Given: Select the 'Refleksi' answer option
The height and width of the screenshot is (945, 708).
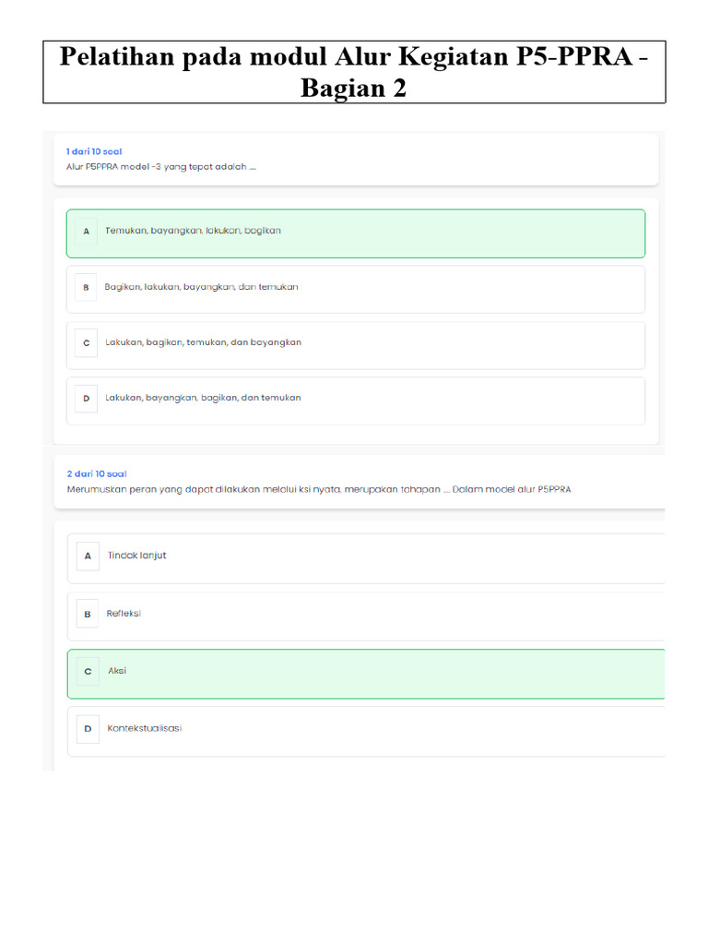Looking at the screenshot, I should (124, 613).
